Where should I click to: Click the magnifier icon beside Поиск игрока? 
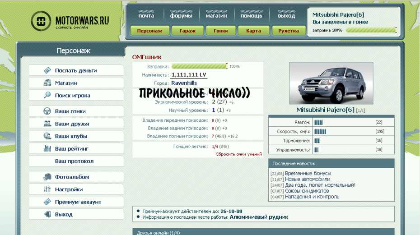pos(47,95)
